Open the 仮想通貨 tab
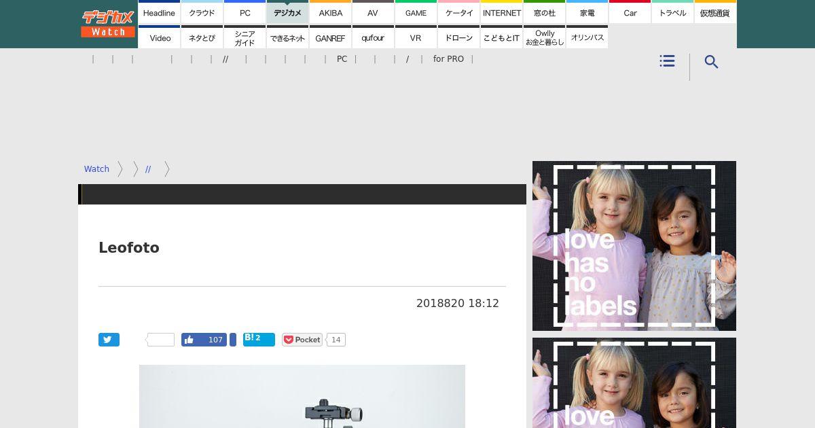Viewport: 815px width, 428px height. coord(715,12)
